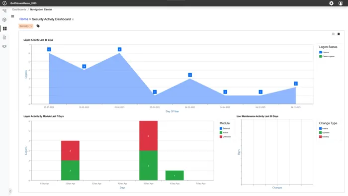
Task: Toggle the External series in Module legend
Action: [225, 128]
